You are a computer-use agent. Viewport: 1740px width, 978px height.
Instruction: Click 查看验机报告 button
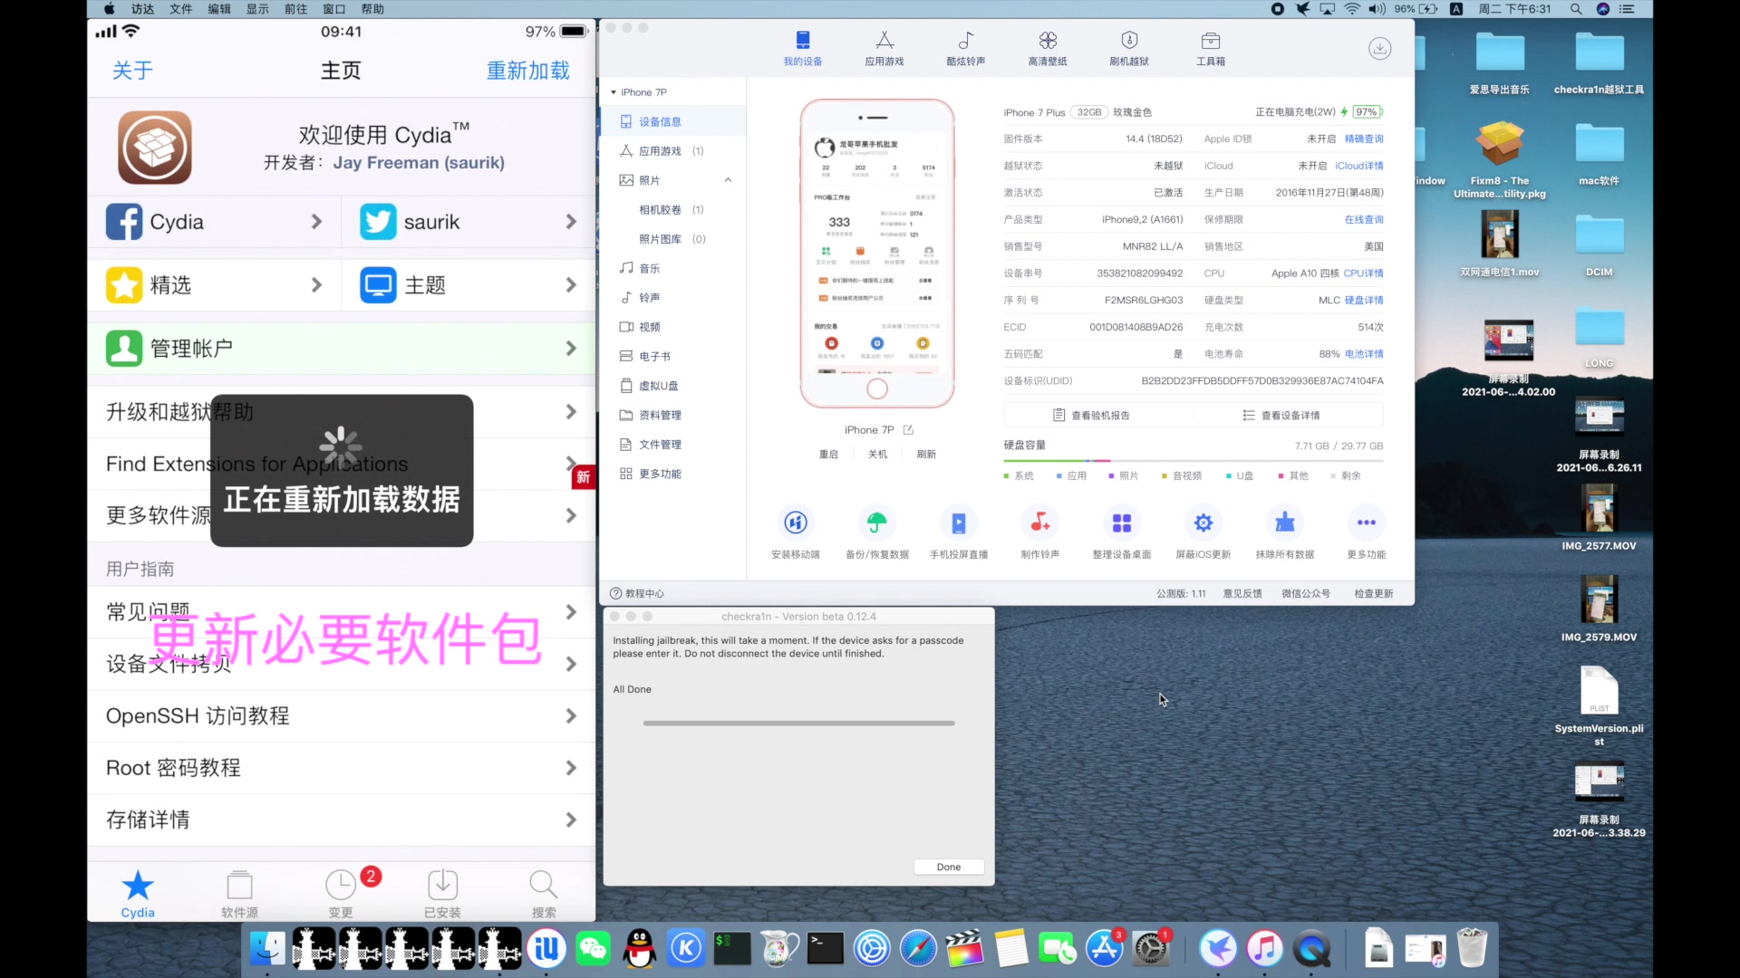(x=1092, y=416)
